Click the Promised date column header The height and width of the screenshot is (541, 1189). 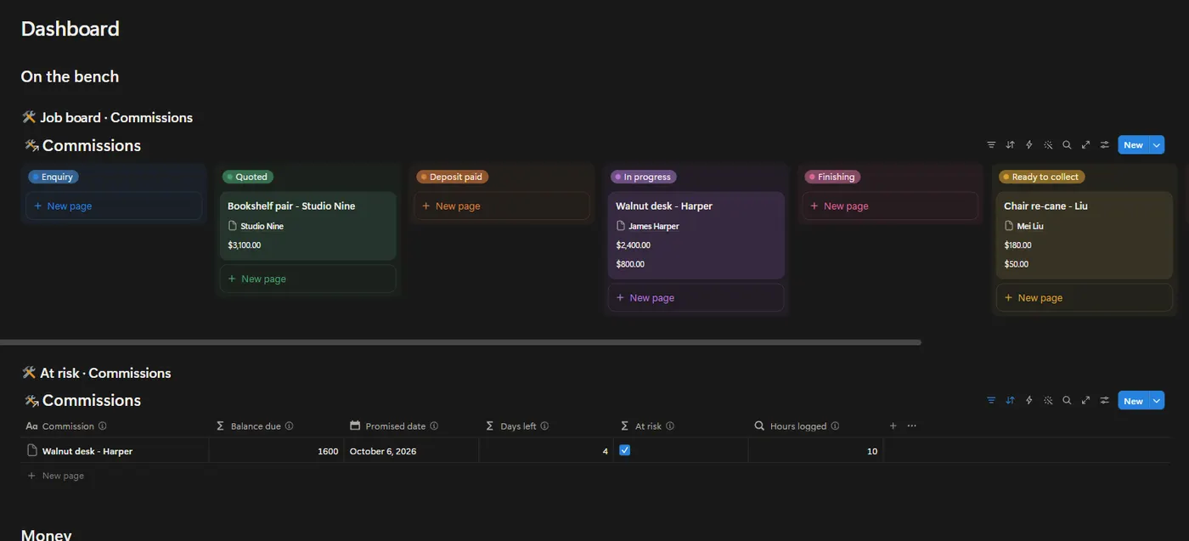[411, 426]
